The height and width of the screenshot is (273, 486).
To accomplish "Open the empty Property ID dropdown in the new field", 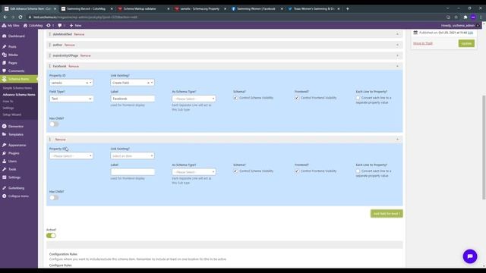I will [x=71, y=156].
